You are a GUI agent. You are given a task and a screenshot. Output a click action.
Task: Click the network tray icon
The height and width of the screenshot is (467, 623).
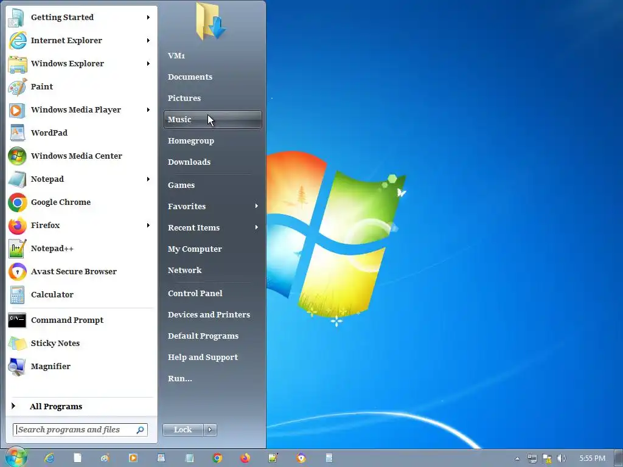point(532,458)
